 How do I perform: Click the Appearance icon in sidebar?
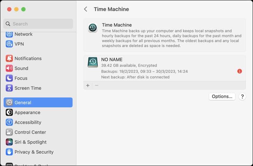(9, 112)
